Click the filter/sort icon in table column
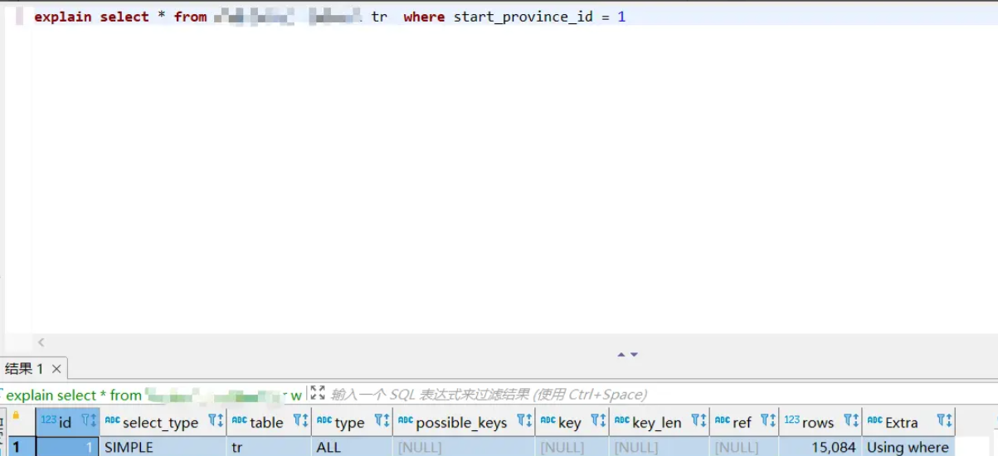Screen dimensions: 998x456 301,421
